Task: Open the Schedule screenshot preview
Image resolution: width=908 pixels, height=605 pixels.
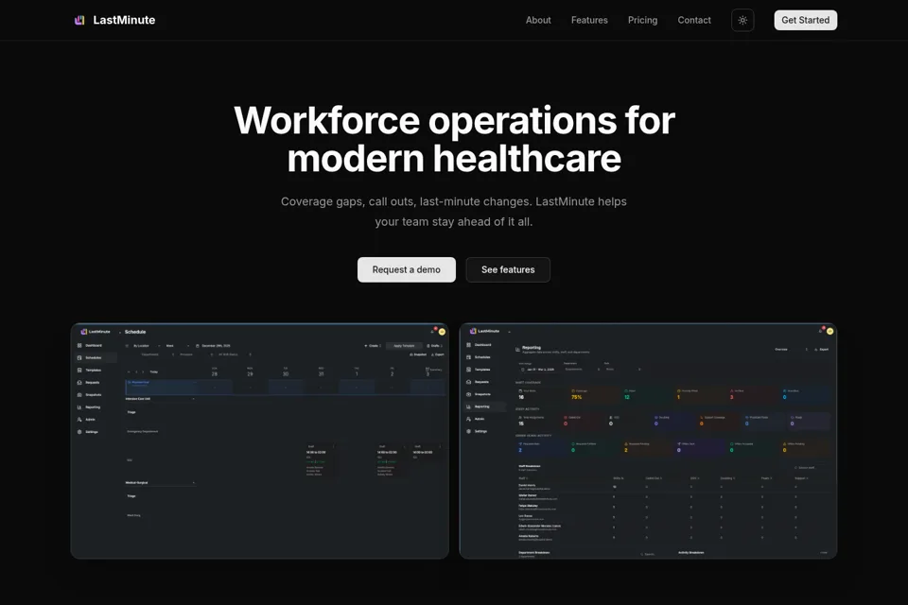Action: tap(259, 441)
